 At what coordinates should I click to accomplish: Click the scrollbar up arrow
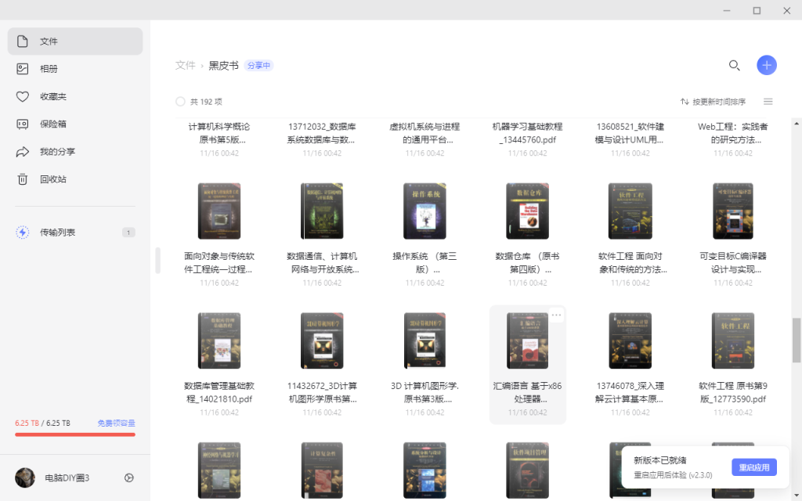pyautogui.click(x=797, y=123)
